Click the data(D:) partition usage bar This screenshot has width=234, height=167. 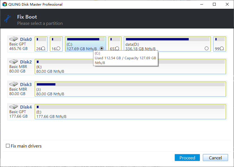click(167, 39)
